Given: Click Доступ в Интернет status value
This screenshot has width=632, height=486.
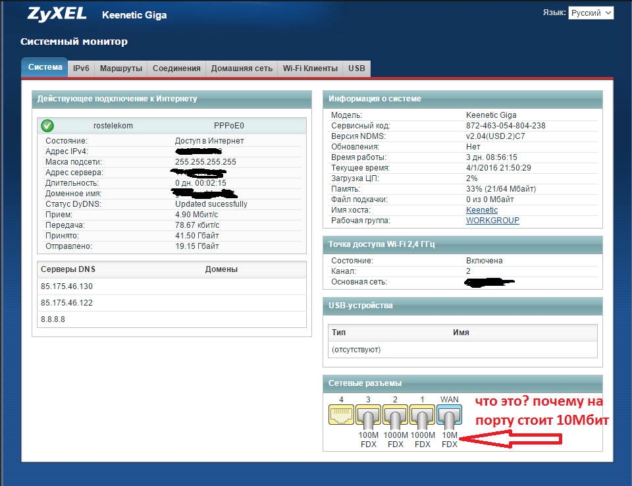Looking at the screenshot, I should pos(209,141).
